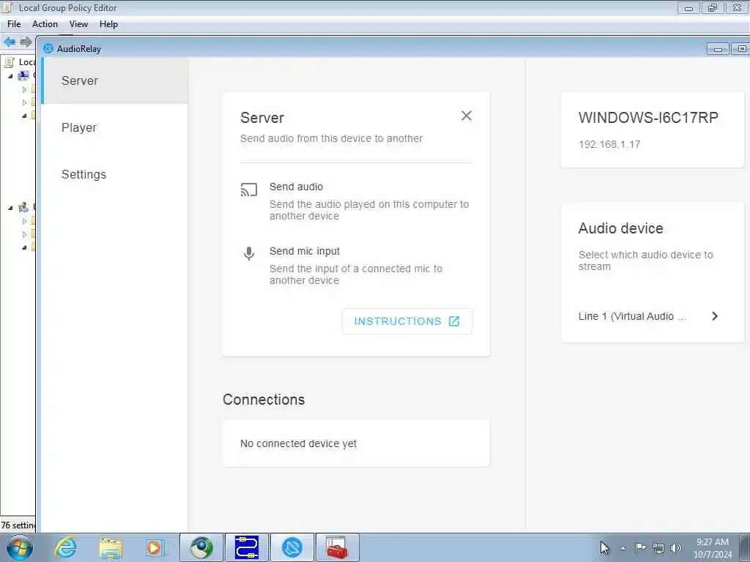Viewport: 750px width, 562px height.
Task: Collapse the User Configuration tree node
Action: (10, 207)
